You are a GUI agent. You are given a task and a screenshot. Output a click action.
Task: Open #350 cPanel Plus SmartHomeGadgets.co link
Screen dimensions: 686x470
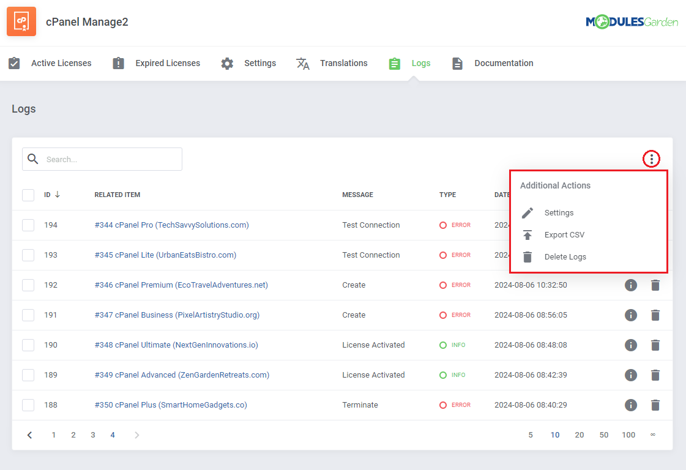[x=171, y=405]
